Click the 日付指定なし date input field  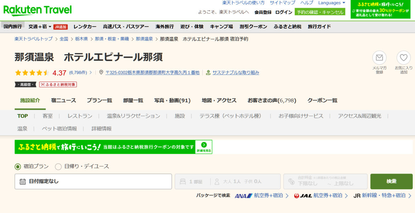coord(93,181)
